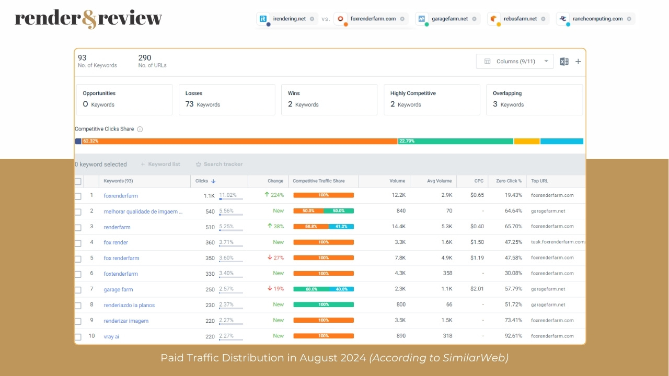Image resolution: width=669 pixels, height=376 pixels.
Task: Click the garagefarm.net site logo icon
Action: 422,19
